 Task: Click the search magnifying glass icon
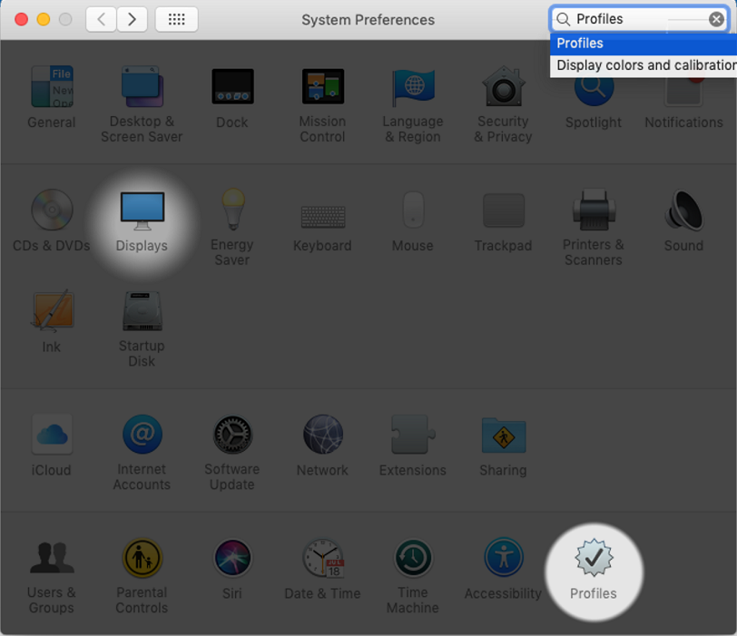point(563,19)
